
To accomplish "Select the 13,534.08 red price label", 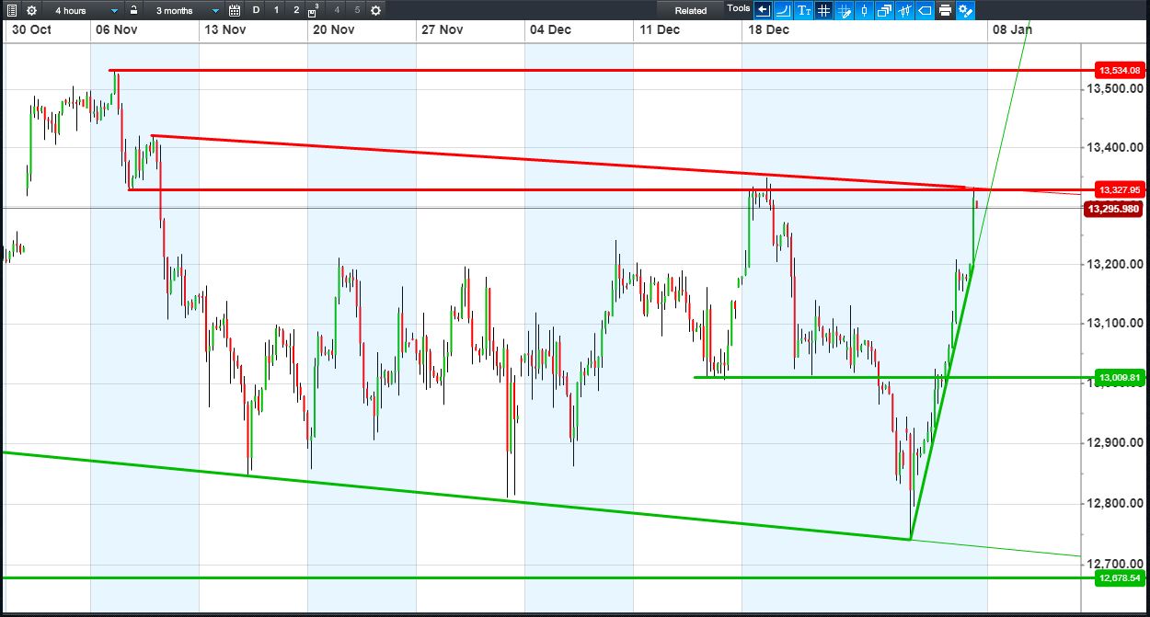I will point(1121,70).
